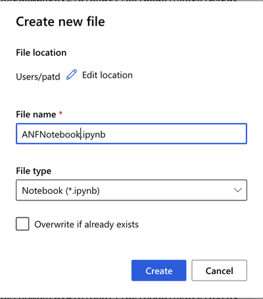The height and width of the screenshot is (299, 263).
Task: Select the Users/patd location text
Action: click(38, 77)
